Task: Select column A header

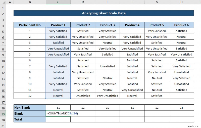Action: pyautogui.click(x=10, y=2)
